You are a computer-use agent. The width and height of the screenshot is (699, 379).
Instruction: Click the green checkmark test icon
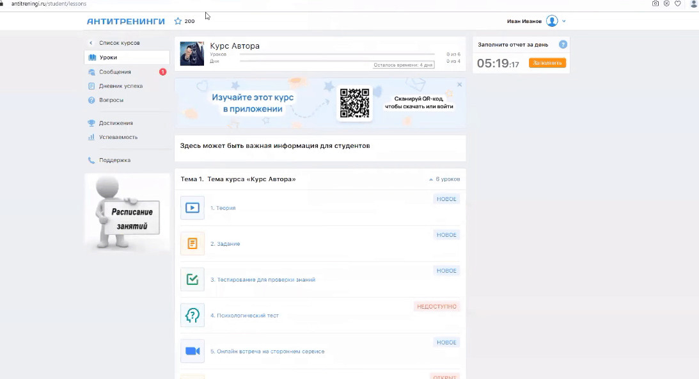pyautogui.click(x=192, y=280)
